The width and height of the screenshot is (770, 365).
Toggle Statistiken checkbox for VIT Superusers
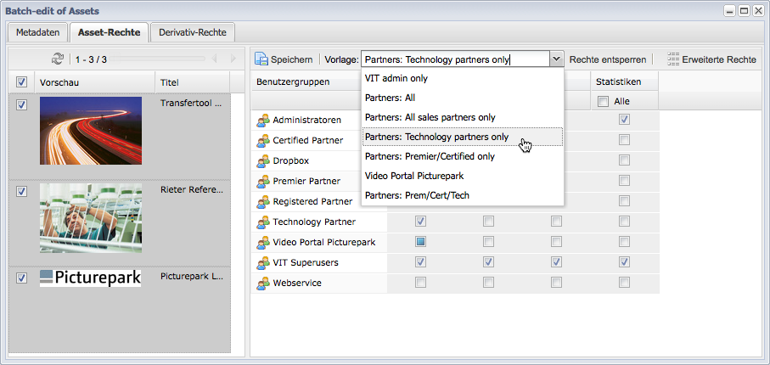coord(624,262)
